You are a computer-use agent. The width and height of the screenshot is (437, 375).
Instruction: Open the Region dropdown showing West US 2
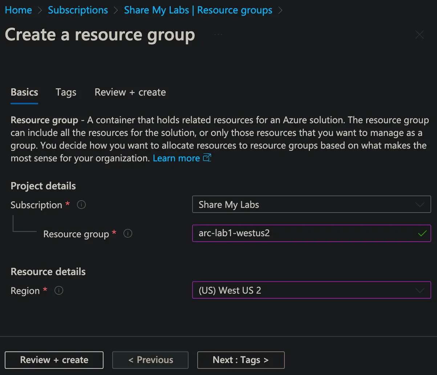tap(311, 290)
